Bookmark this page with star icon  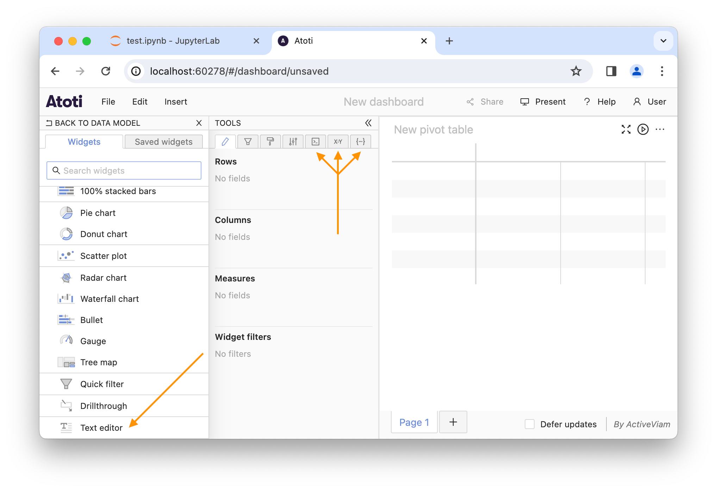coord(576,71)
